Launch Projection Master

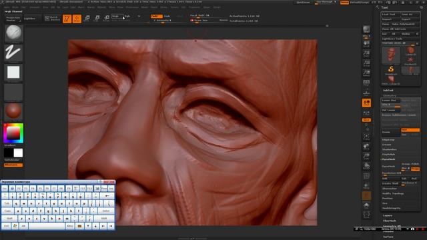point(13,19)
